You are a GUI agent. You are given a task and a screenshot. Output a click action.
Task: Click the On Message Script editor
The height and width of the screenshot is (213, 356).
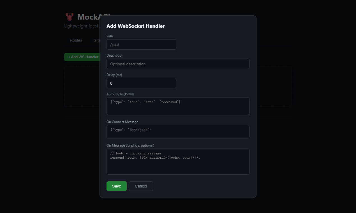pyautogui.click(x=178, y=161)
